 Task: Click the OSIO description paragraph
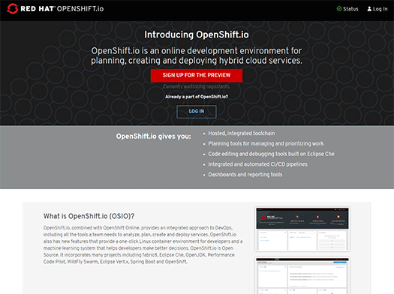pos(143,244)
